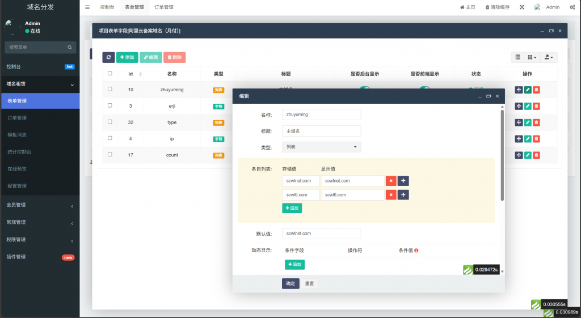Click the fullscreen icon in top bar
581x318 pixels.
click(522, 7)
